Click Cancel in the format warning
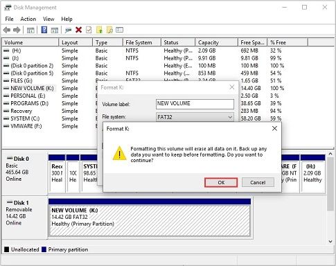The height and width of the screenshot is (266, 336). 258,182
